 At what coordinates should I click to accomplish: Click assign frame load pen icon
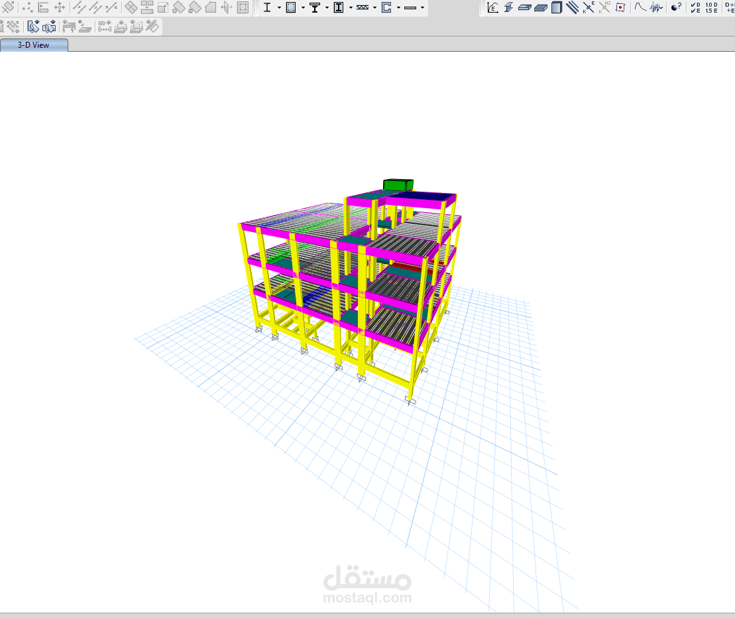(152, 27)
